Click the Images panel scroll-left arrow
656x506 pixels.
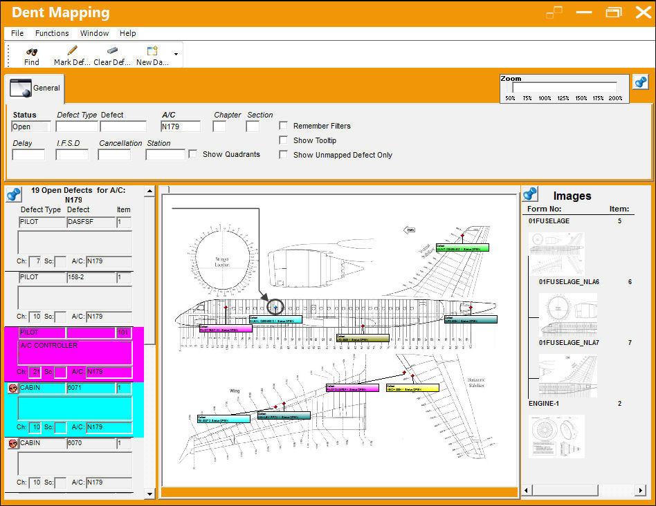pos(527,490)
